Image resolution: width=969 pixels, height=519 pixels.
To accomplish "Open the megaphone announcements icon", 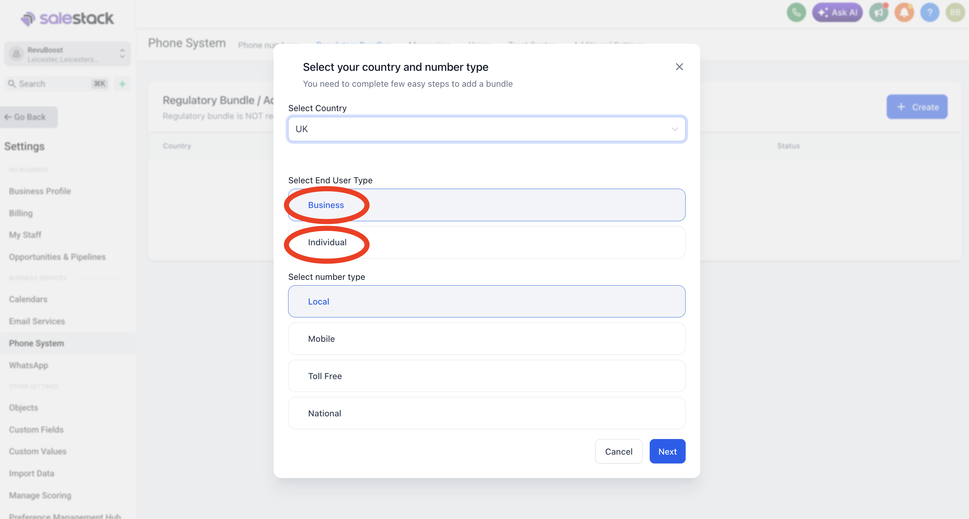I will pos(879,13).
